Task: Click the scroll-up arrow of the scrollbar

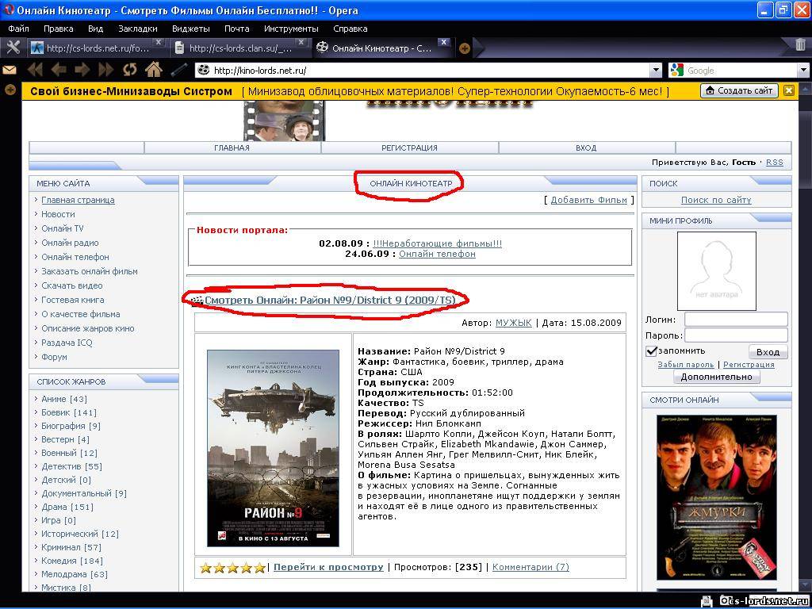Action: pos(806,89)
